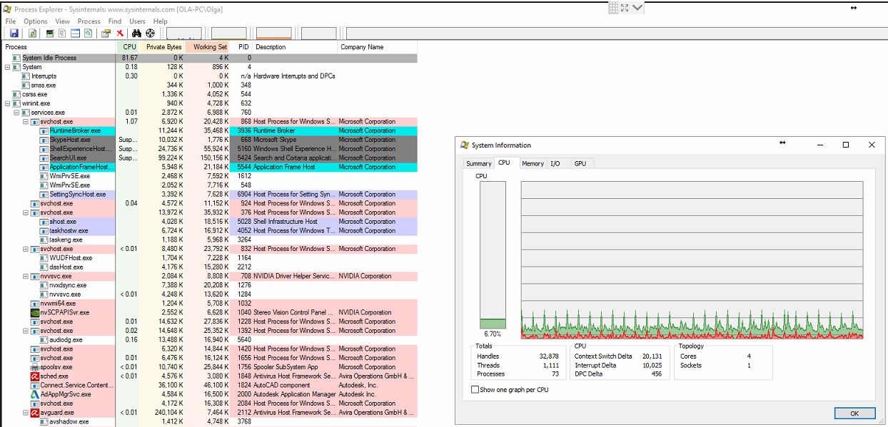Viewport: 888px width, 427px height.
Task: Switch to the Summary tab
Action: (x=479, y=163)
